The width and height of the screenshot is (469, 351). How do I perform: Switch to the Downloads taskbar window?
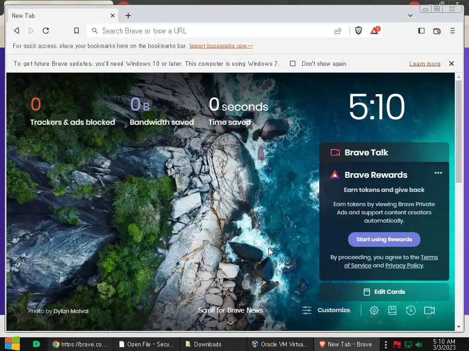coord(213,344)
